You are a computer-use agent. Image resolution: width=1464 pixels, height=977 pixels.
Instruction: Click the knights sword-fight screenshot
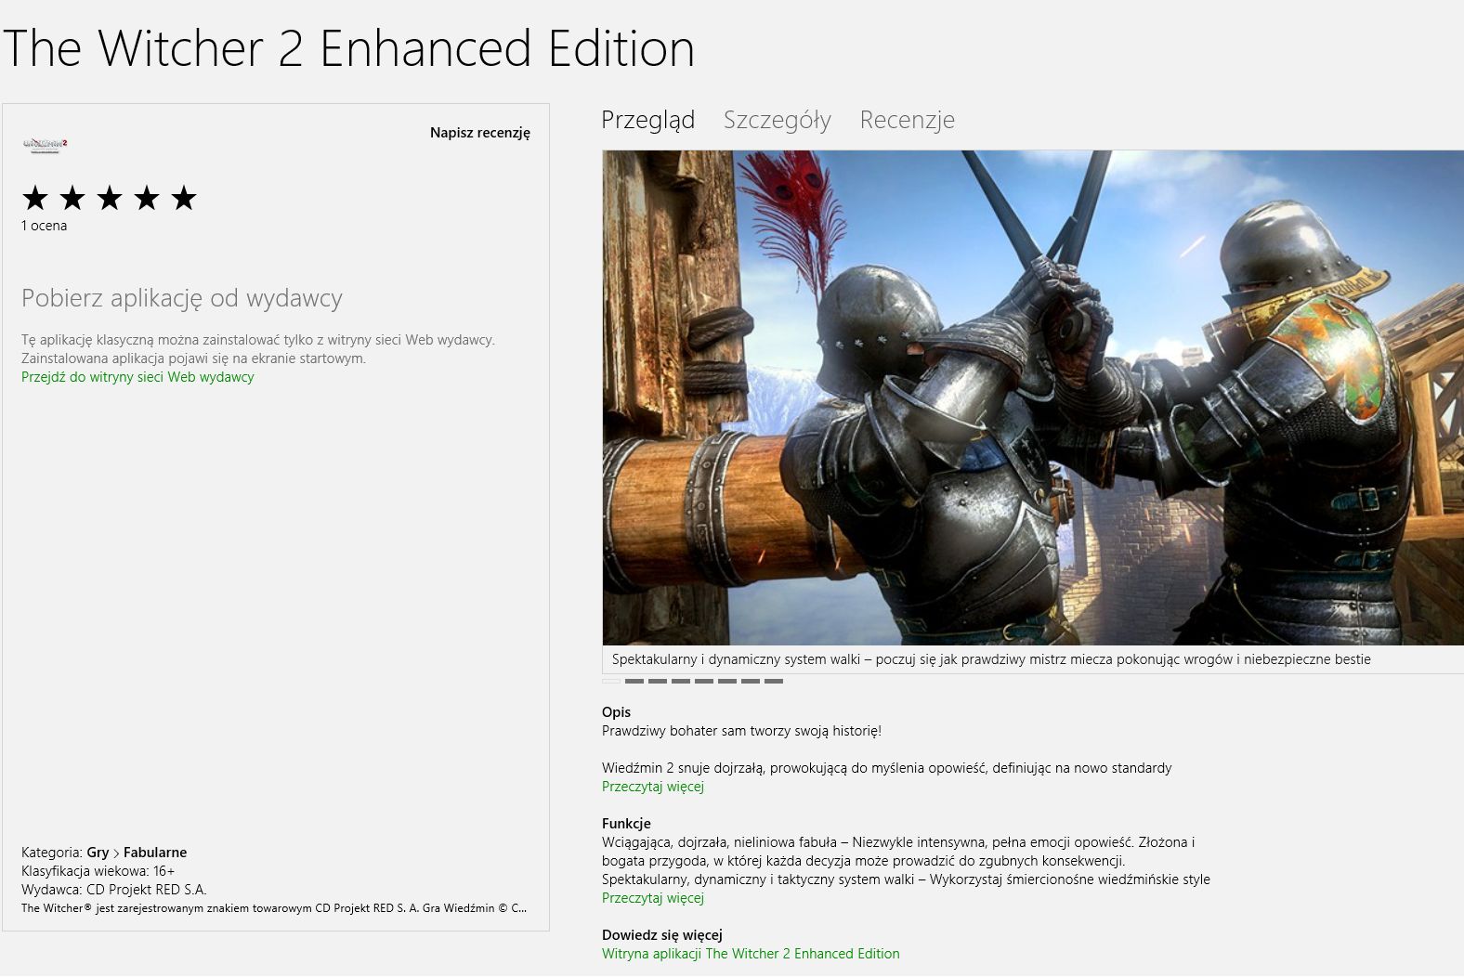[1033, 397]
